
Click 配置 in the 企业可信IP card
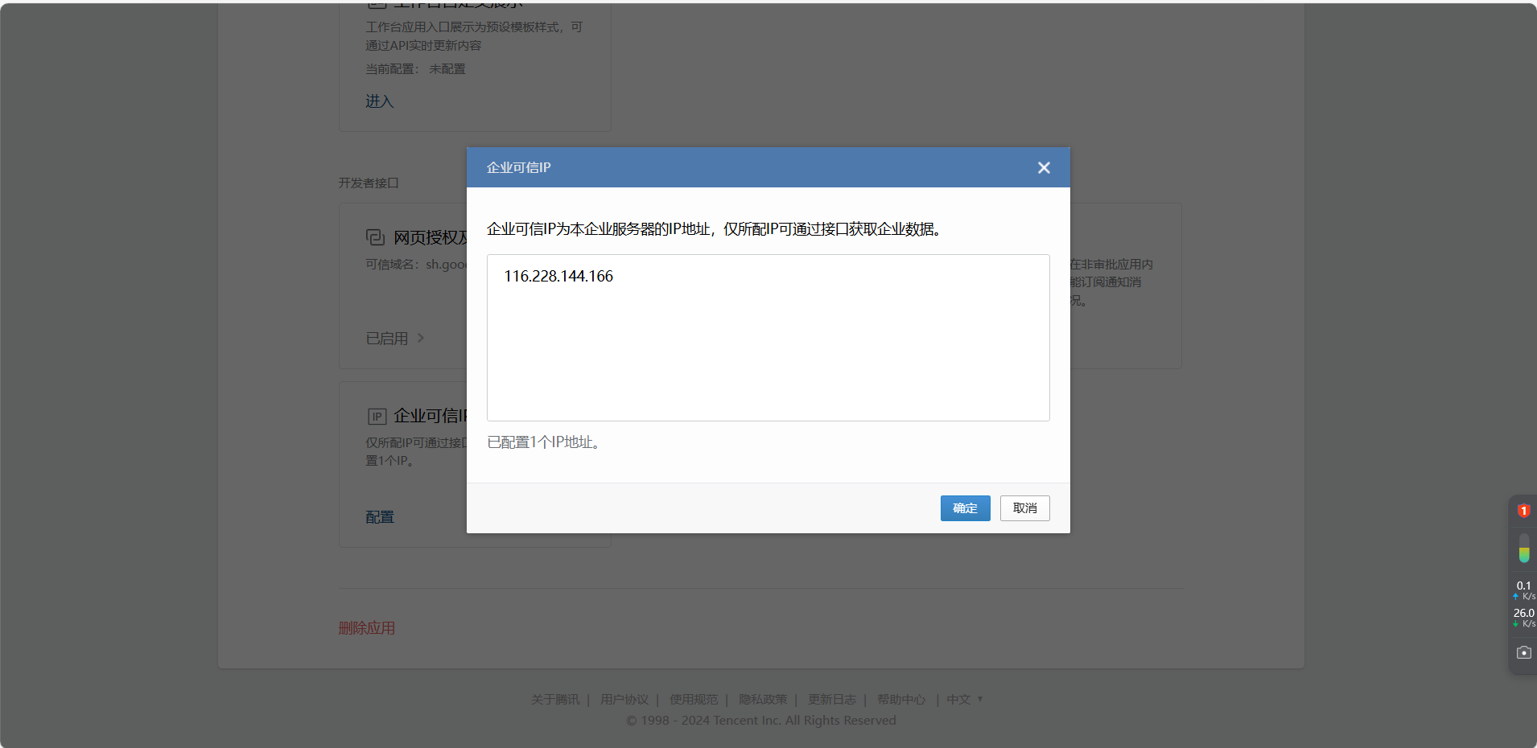(x=380, y=517)
